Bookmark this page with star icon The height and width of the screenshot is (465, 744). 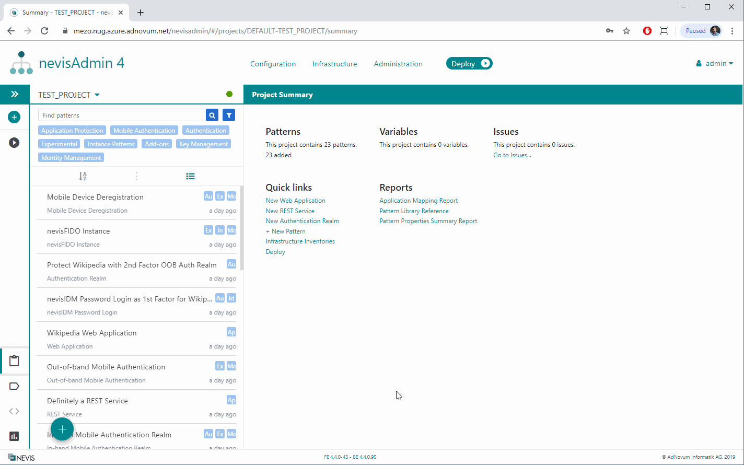point(626,31)
